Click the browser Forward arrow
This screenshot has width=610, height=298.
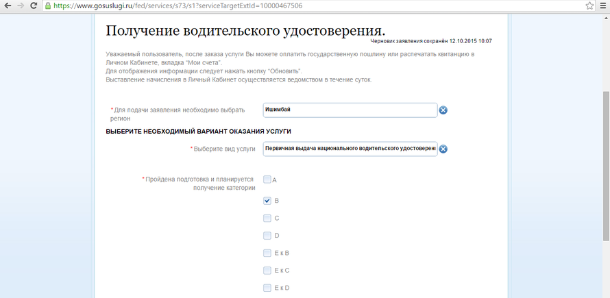pyautogui.click(x=21, y=5)
